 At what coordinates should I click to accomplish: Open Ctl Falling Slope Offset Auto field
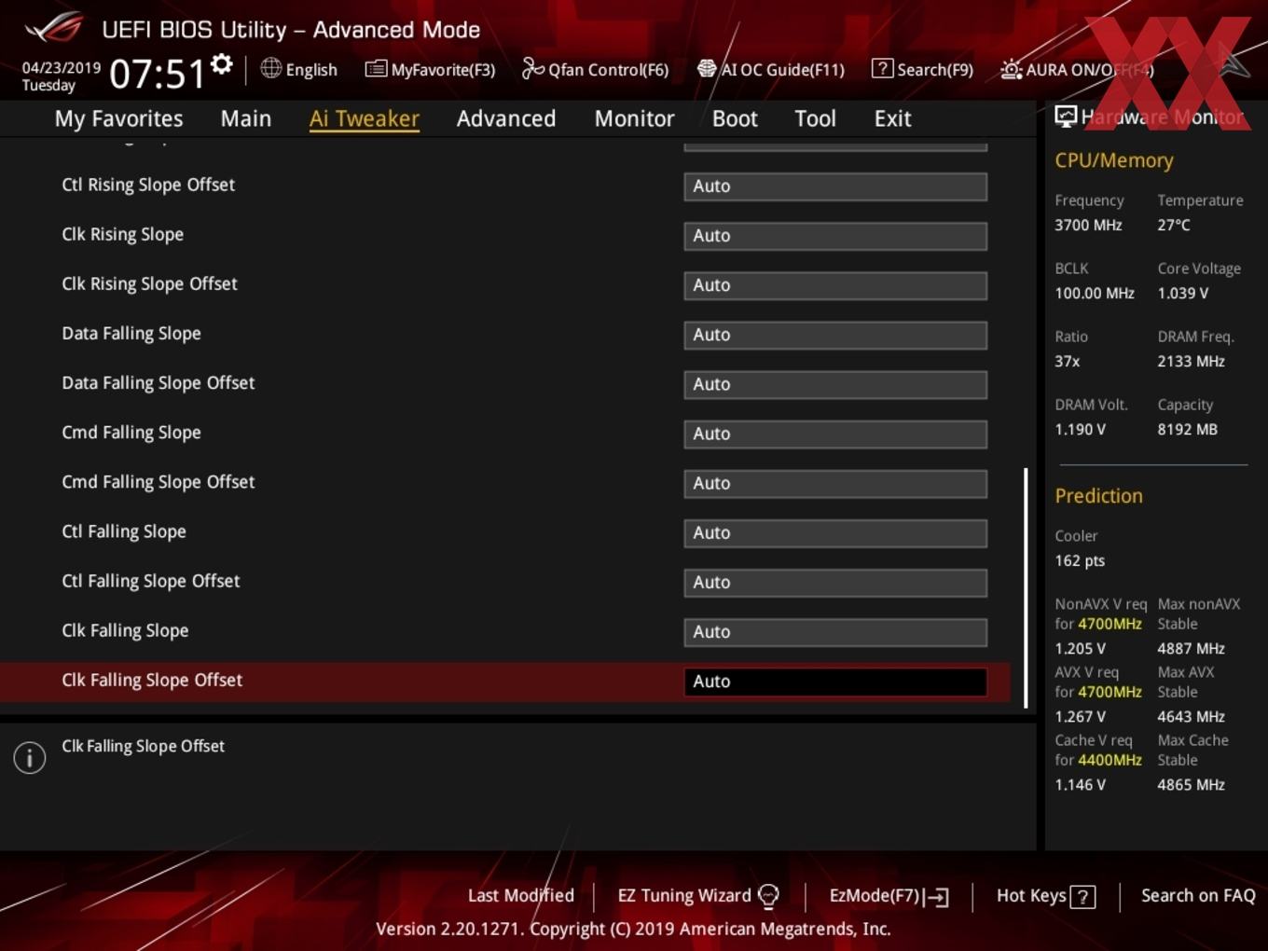click(x=835, y=582)
